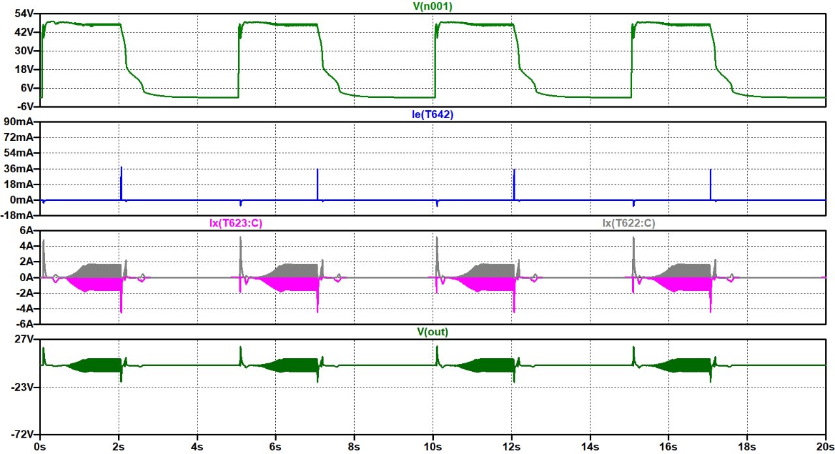Click the -18mA axis tick label

(x=19, y=215)
